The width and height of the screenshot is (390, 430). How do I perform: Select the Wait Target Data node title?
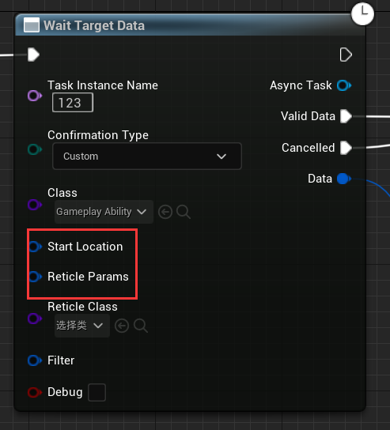94,25
